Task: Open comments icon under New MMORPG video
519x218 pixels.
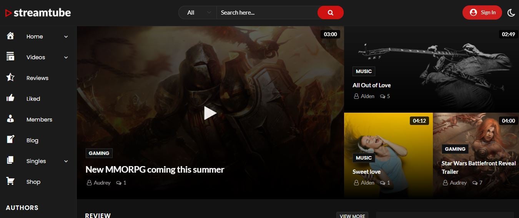Action: [x=118, y=183]
